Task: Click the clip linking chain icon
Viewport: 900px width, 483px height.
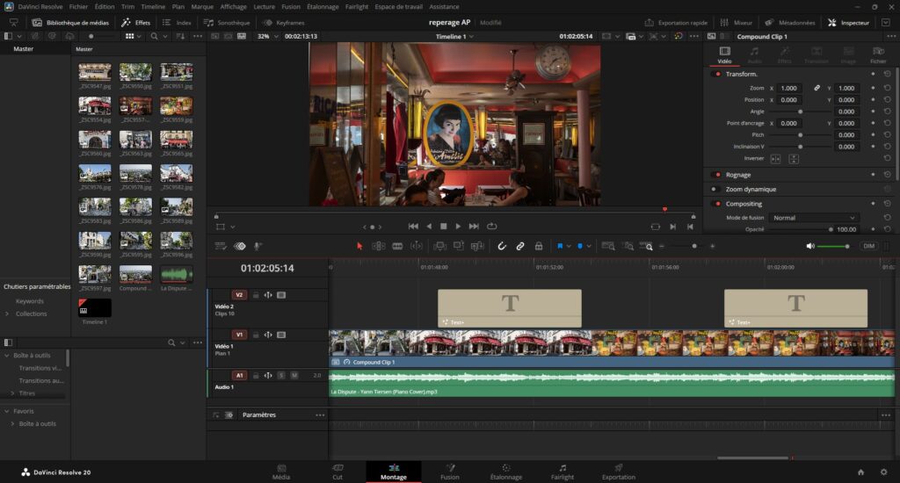Action: [x=520, y=246]
